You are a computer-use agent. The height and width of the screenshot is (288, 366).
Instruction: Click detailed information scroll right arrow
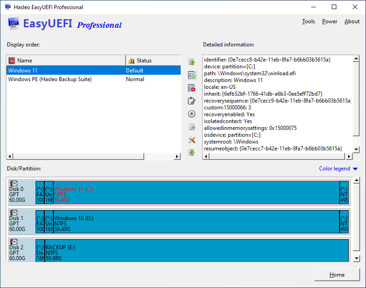(x=349, y=156)
